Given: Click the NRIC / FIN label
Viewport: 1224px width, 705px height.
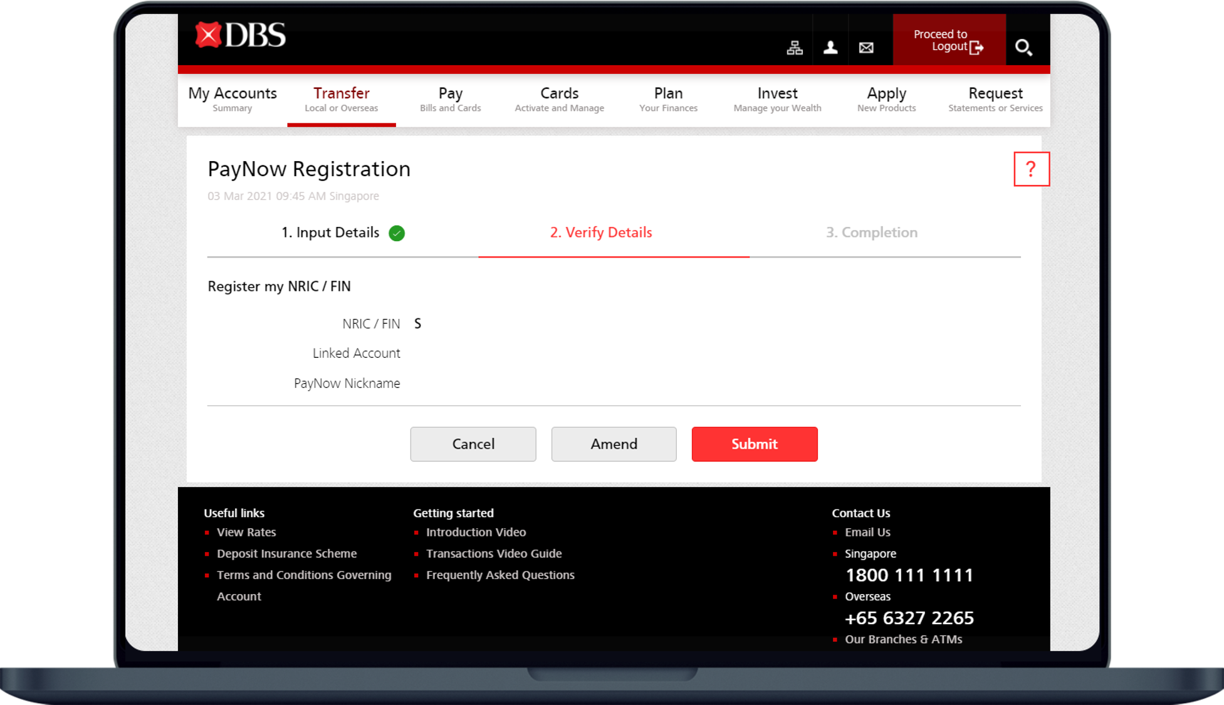Looking at the screenshot, I should pos(371,324).
